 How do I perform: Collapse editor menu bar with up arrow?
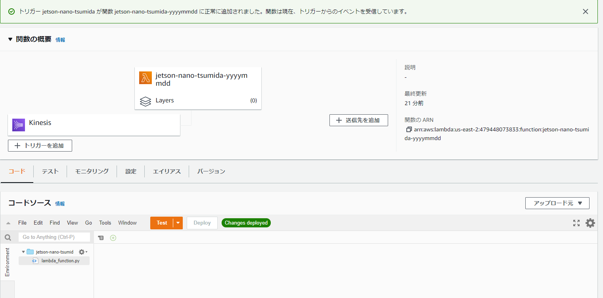pyautogui.click(x=8, y=223)
